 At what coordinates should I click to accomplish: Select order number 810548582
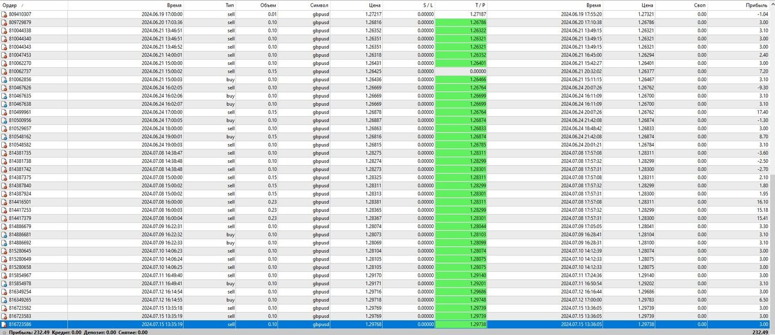[x=20, y=145]
